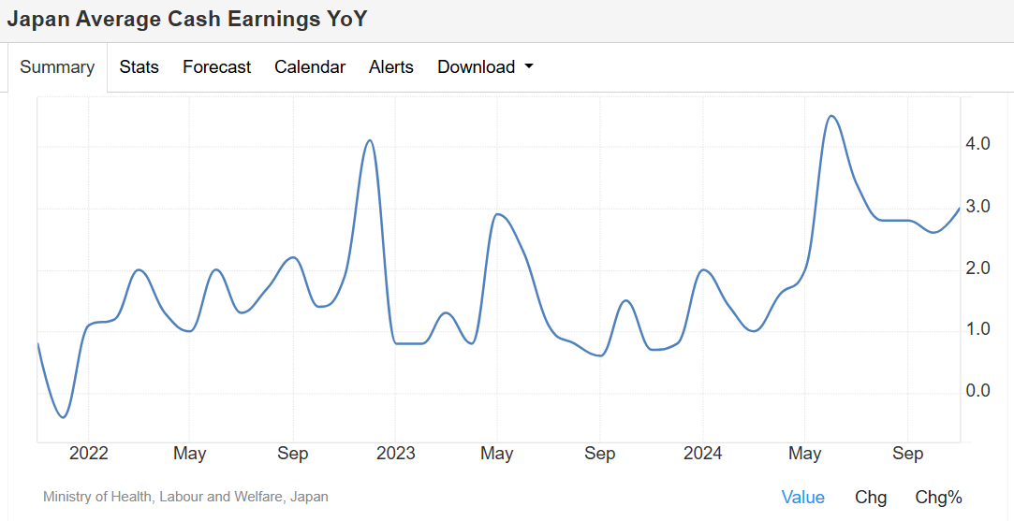Click the chart's highest peak in mid-2024

[x=830, y=116]
